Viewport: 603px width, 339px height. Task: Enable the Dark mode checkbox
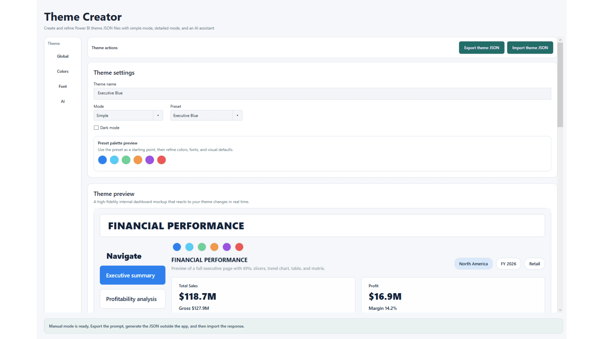pos(96,128)
